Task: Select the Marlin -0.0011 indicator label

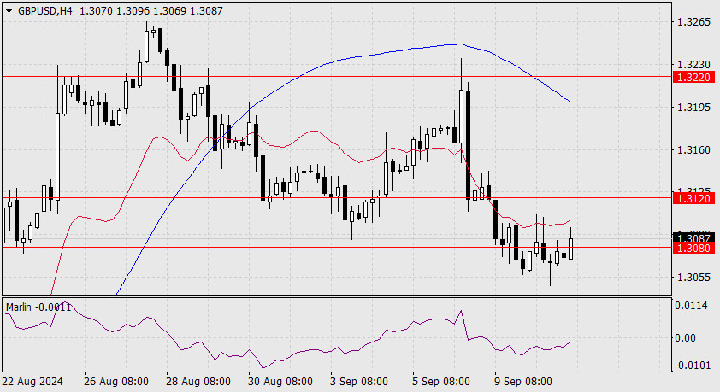Action: pyautogui.click(x=38, y=307)
